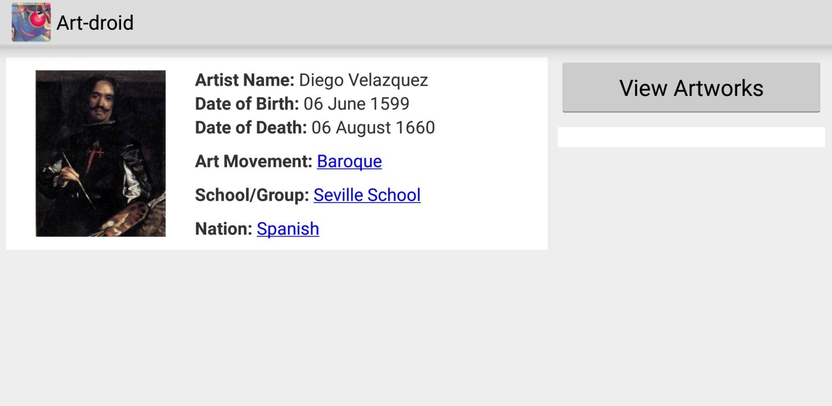Screen dimensions: 832x406
Task: Follow the Baroque art movement link
Action: (x=350, y=161)
